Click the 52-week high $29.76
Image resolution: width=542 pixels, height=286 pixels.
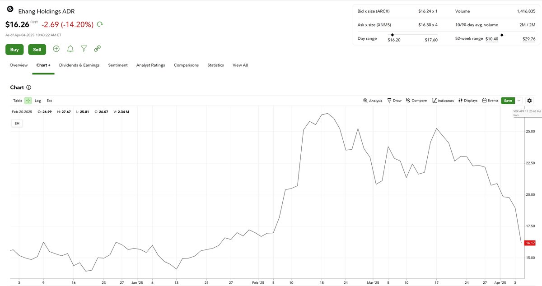pos(528,39)
